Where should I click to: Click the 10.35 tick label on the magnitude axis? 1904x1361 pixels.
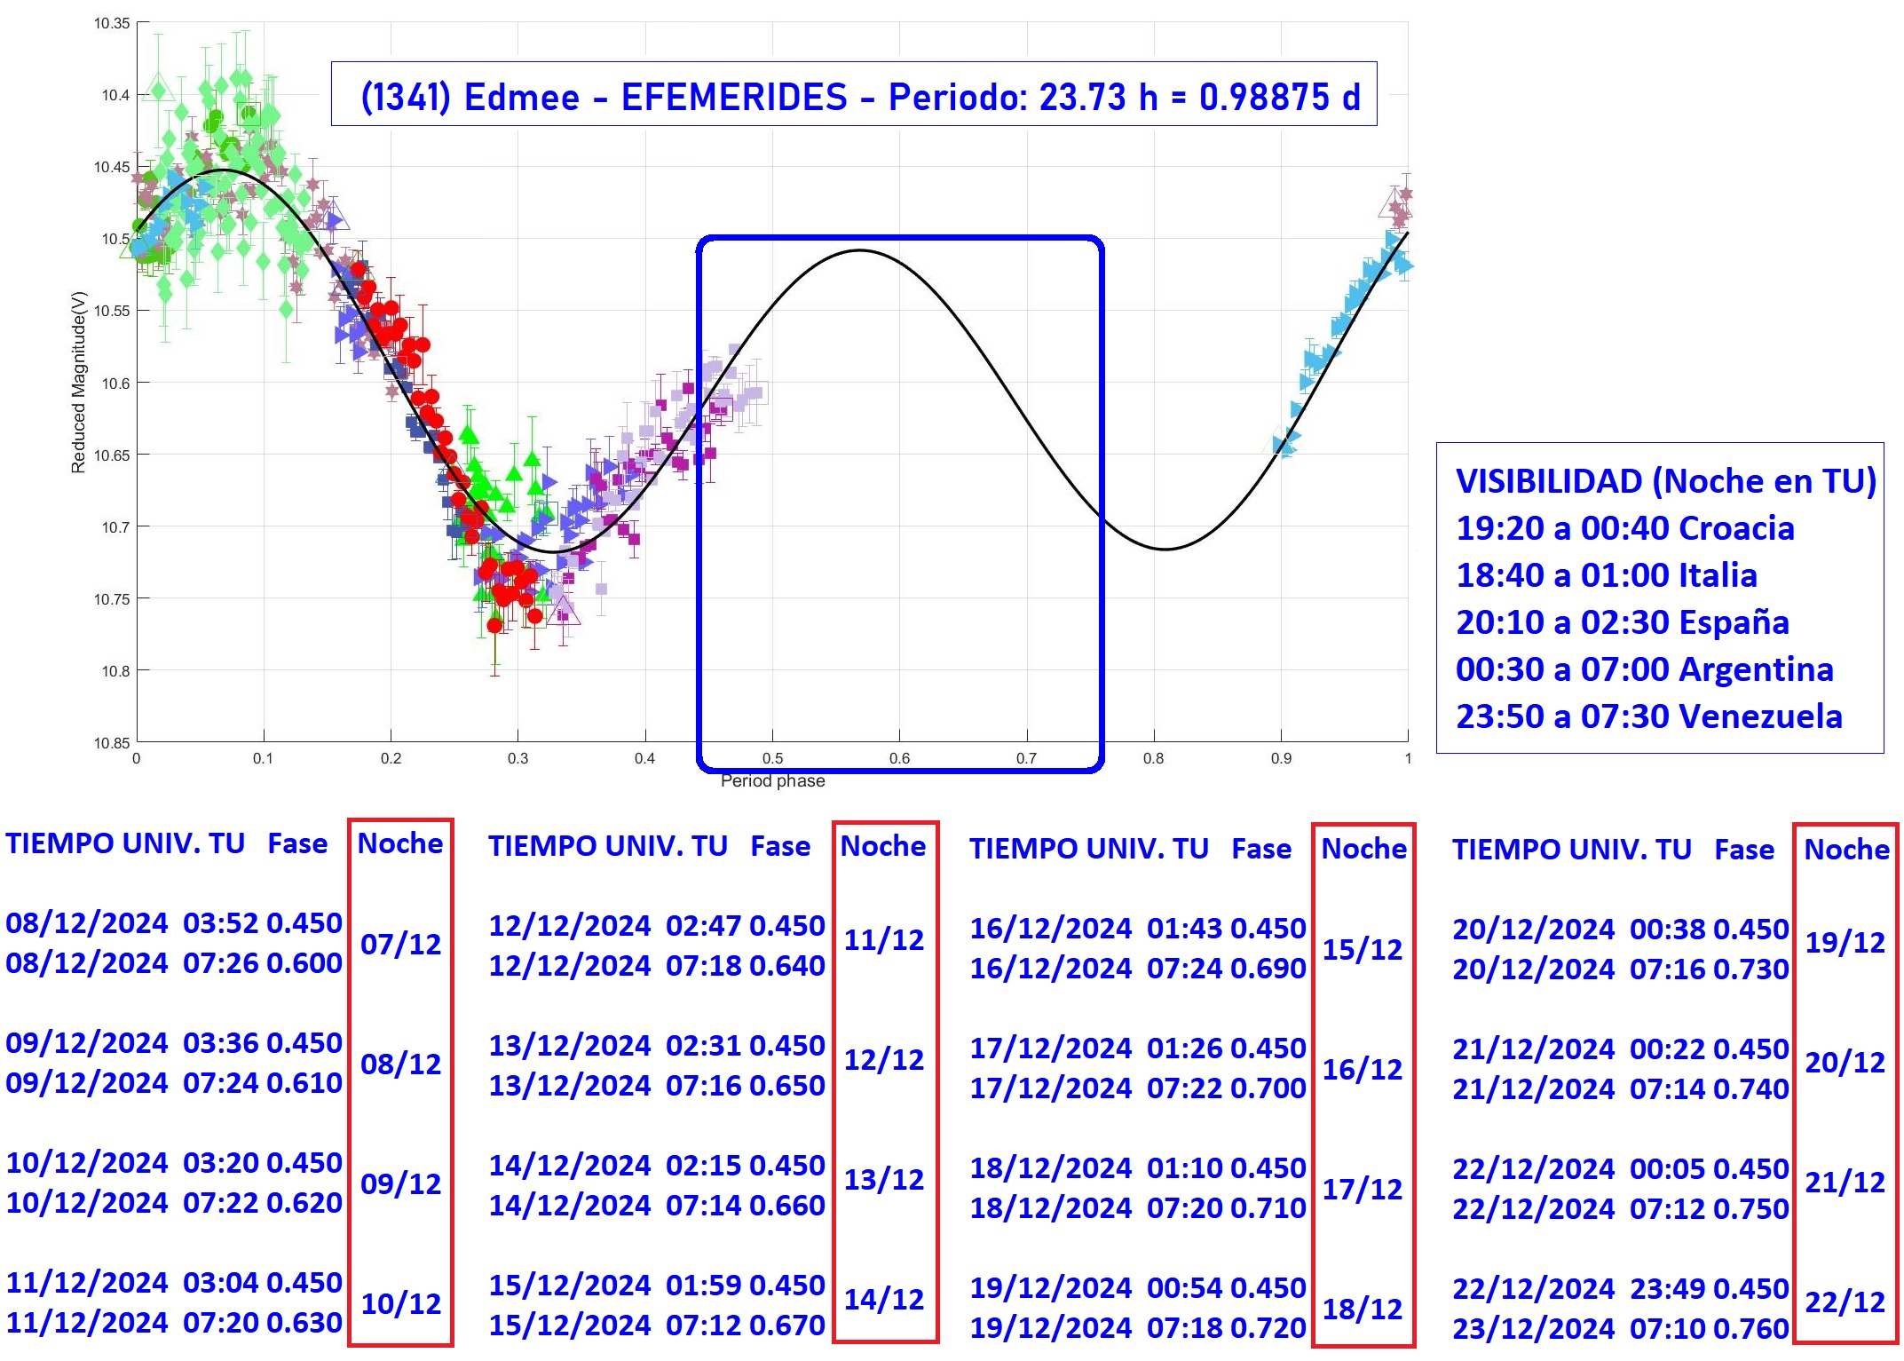coord(112,23)
